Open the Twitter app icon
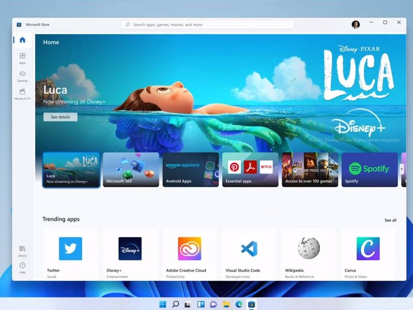The image size is (413, 310). (70, 249)
